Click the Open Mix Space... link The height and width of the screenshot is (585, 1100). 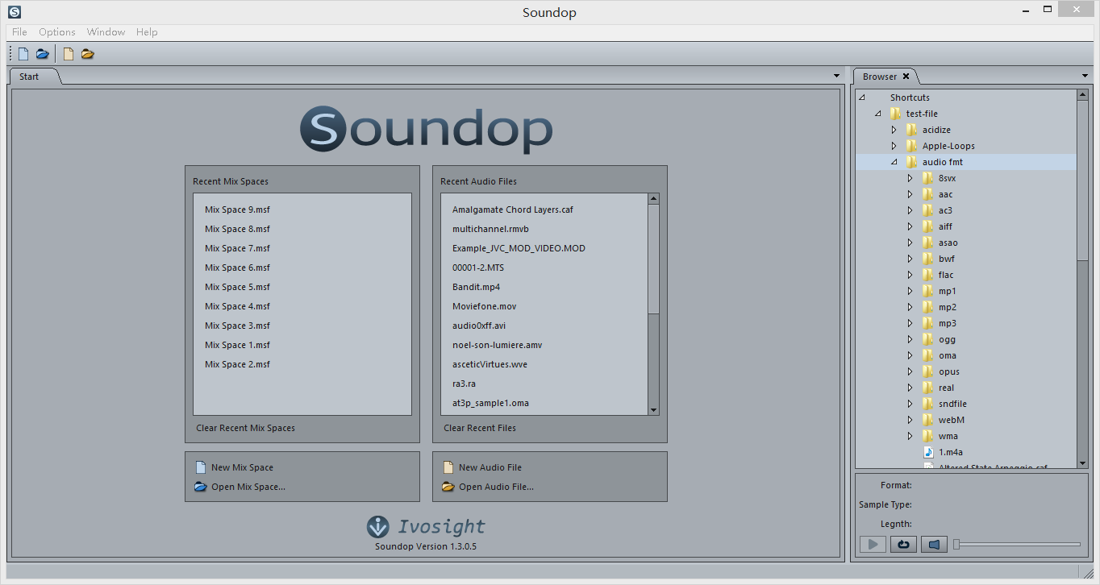(248, 487)
